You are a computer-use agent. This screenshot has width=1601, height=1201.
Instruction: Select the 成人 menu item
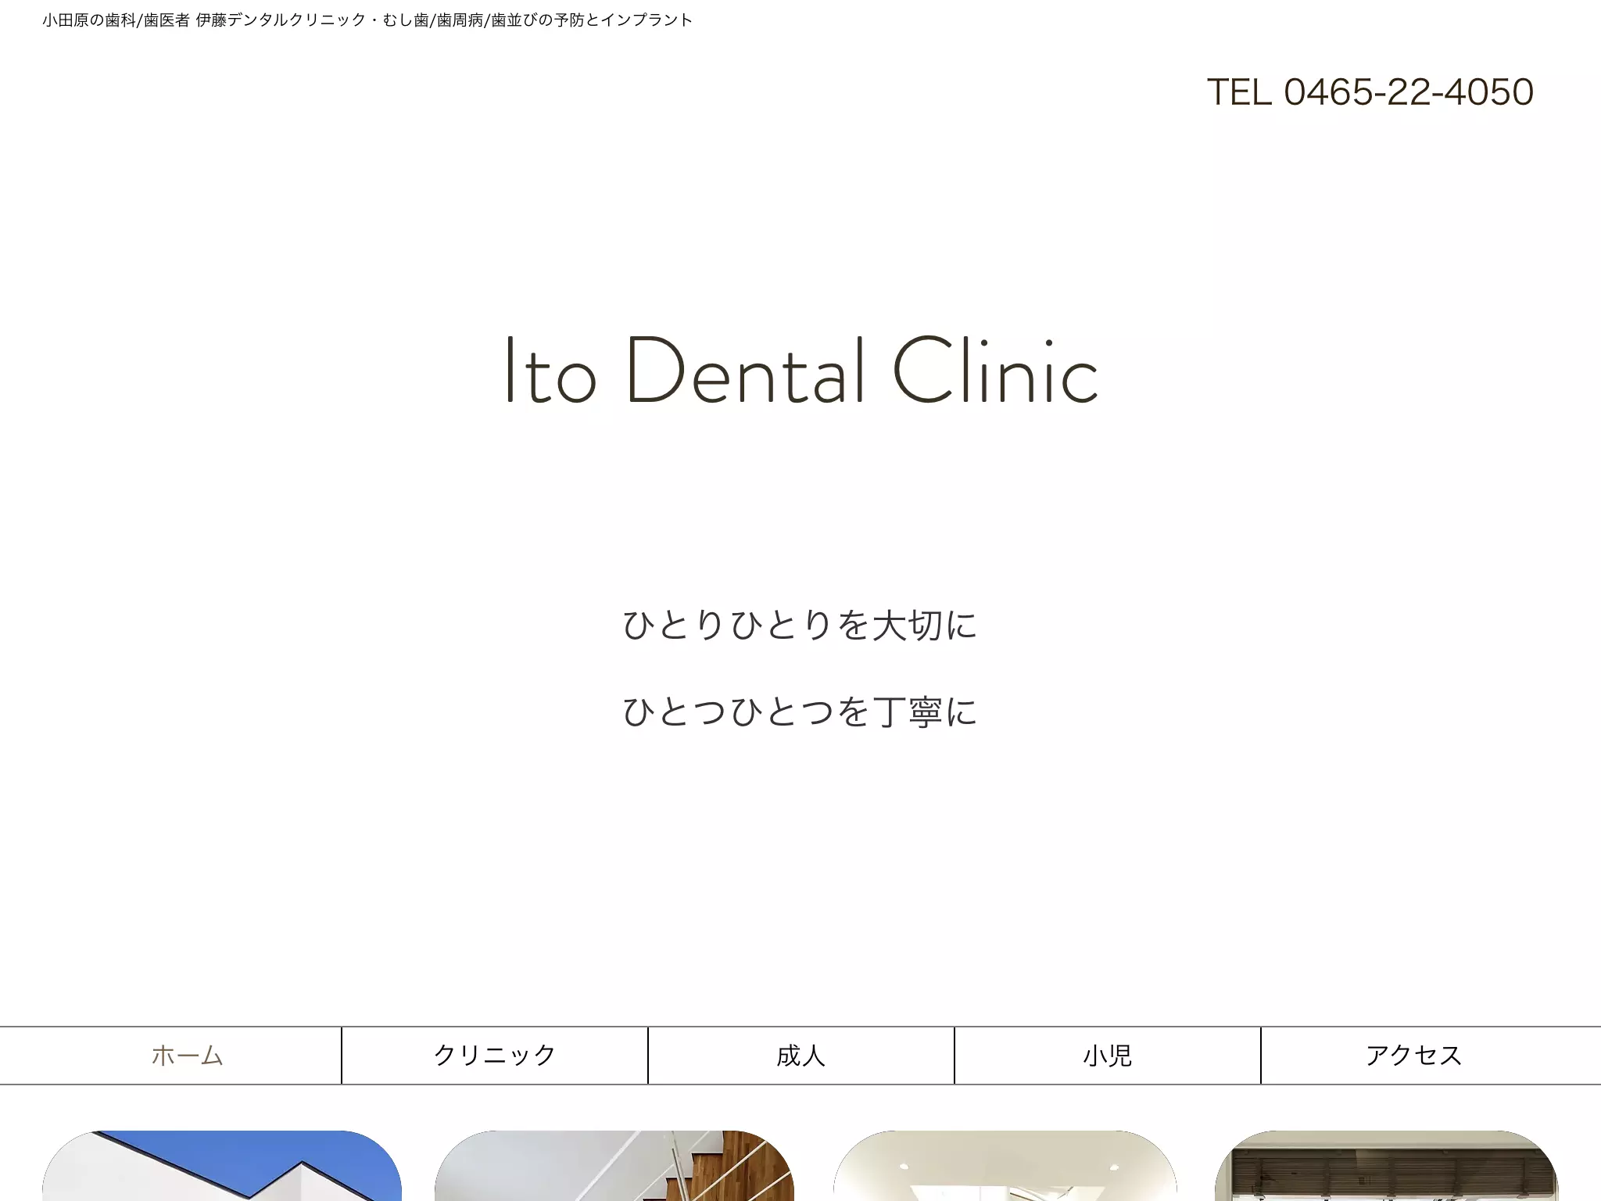(x=801, y=1056)
